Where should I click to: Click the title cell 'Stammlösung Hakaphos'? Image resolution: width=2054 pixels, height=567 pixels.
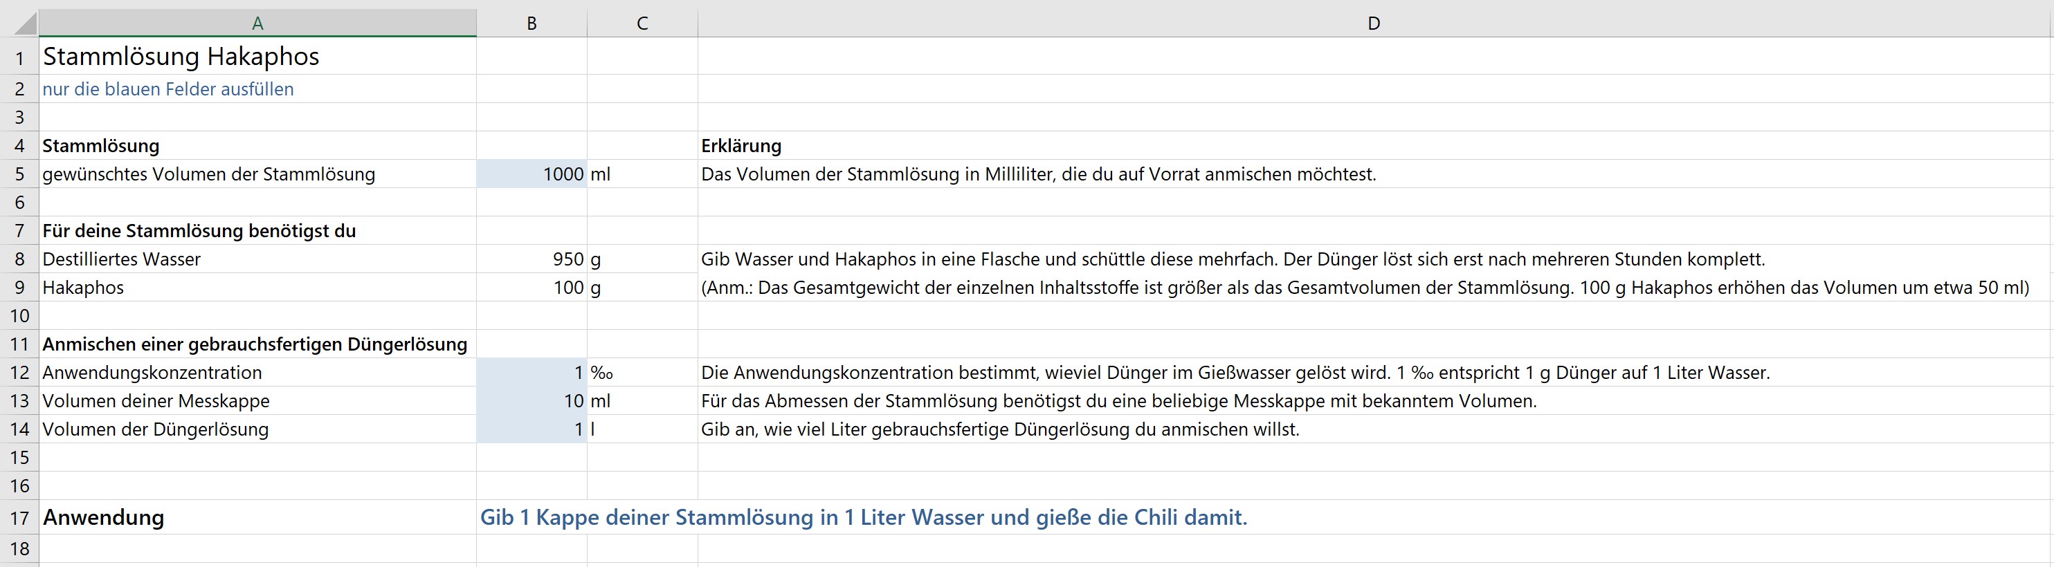click(x=257, y=57)
